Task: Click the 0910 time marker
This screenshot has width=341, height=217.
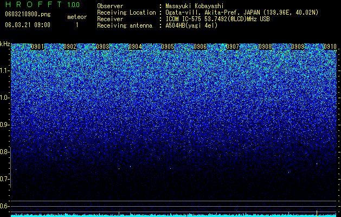Action: point(330,47)
